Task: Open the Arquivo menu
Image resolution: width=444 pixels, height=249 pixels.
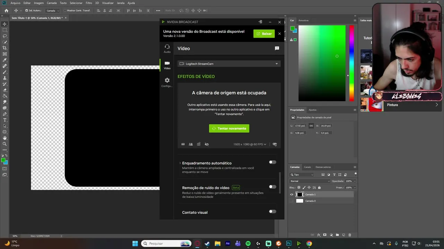Action: point(15,3)
